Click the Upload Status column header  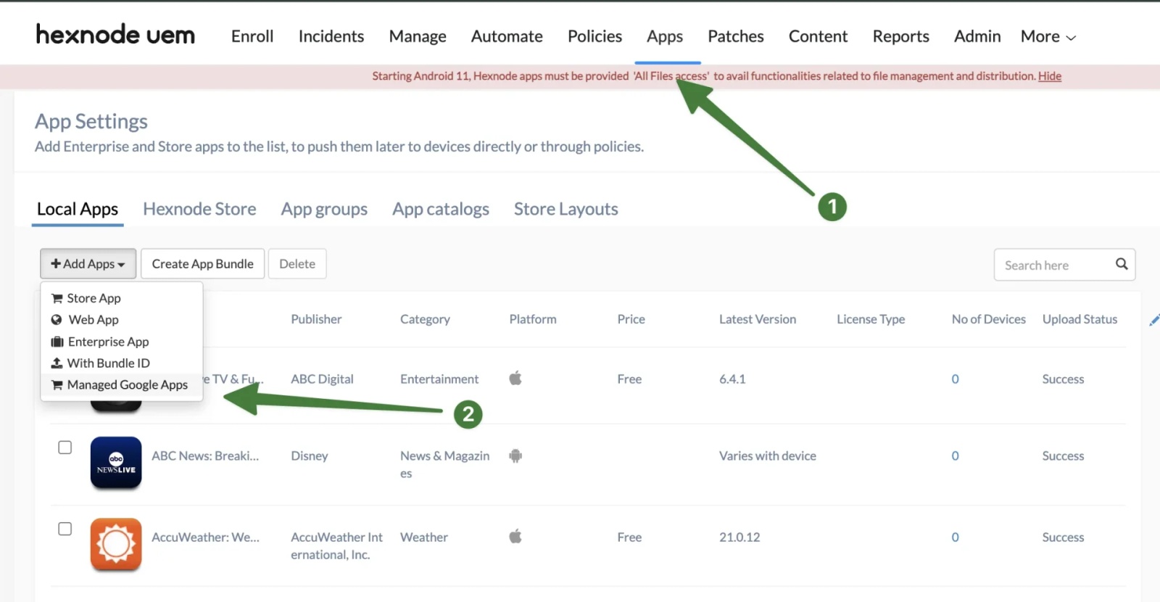1080,319
